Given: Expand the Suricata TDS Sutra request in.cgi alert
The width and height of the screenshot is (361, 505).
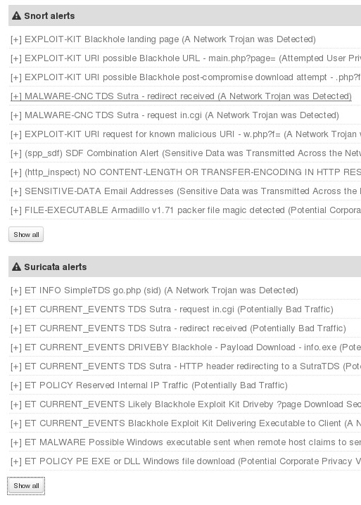Looking at the screenshot, I should pyautogui.click(x=172, y=309).
